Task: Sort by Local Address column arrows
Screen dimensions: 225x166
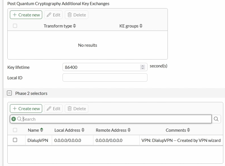Action: pyautogui.click(x=83, y=130)
